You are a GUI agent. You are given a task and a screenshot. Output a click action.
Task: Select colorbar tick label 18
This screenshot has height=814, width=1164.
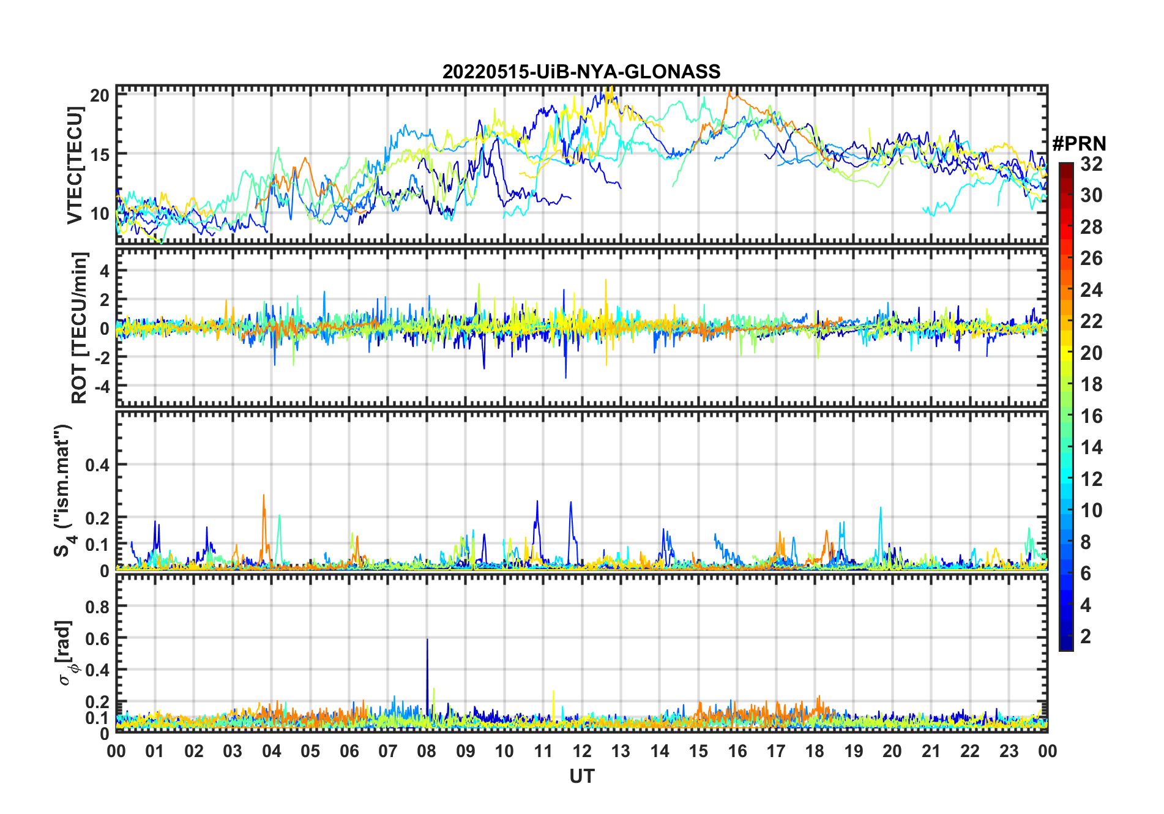pos(1091,384)
